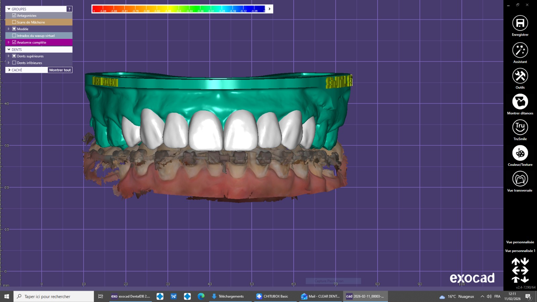This screenshot has height=302, width=537.
Task: Toggle the Antagonistes checkbox
Action: pyautogui.click(x=14, y=15)
